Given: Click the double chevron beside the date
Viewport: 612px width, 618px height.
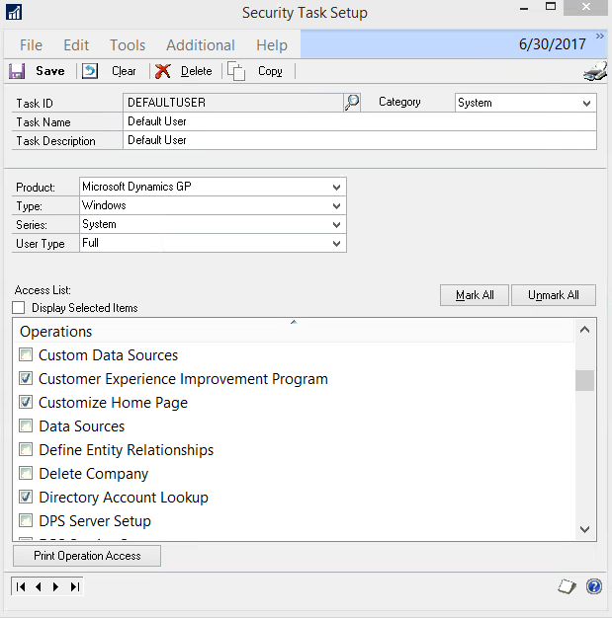Looking at the screenshot, I should 600,37.
